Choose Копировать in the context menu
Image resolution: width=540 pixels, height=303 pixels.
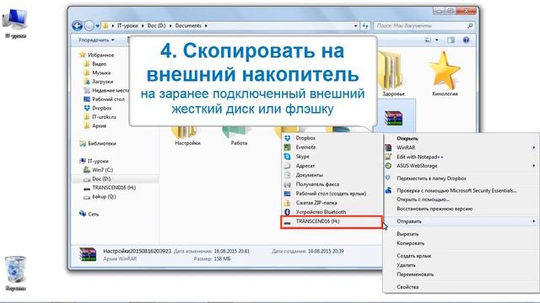click(x=462, y=243)
